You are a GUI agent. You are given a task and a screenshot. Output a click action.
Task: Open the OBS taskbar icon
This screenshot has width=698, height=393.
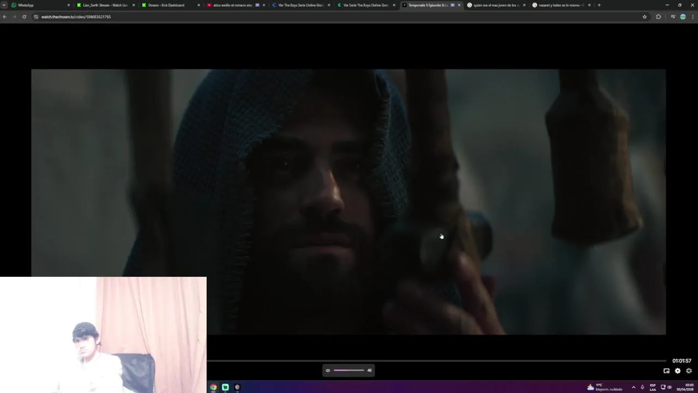(x=237, y=387)
